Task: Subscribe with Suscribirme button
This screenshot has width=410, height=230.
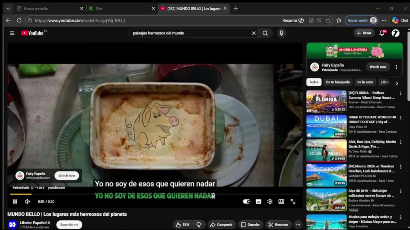Action: (x=69, y=225)
